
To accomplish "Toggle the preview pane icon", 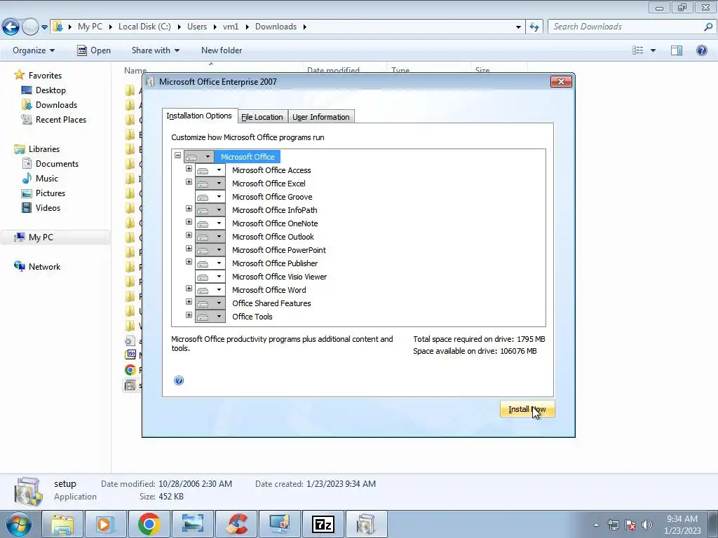I will pyautogui.click(x=677, y=50).
